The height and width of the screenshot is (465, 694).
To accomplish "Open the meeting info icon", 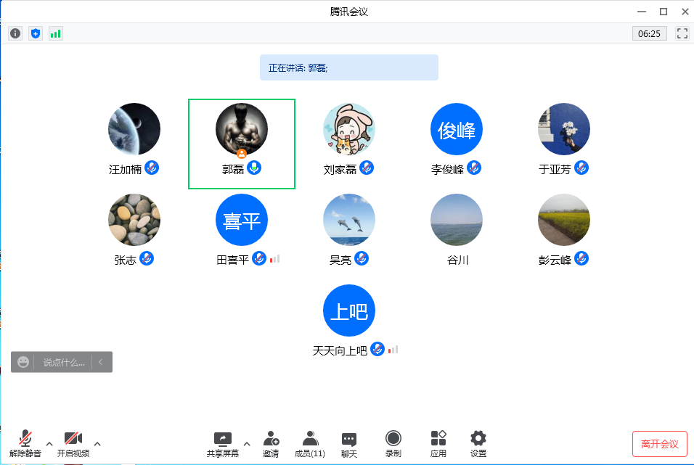I will (15, 33).
